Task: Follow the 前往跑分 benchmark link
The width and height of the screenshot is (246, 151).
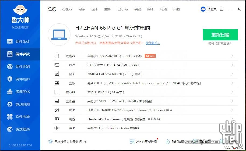Action: 152,43
